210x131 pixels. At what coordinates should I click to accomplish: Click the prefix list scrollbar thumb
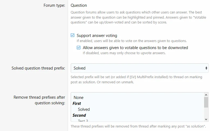(206, 102)
